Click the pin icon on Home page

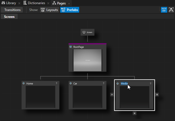click(x=56, y=83)
